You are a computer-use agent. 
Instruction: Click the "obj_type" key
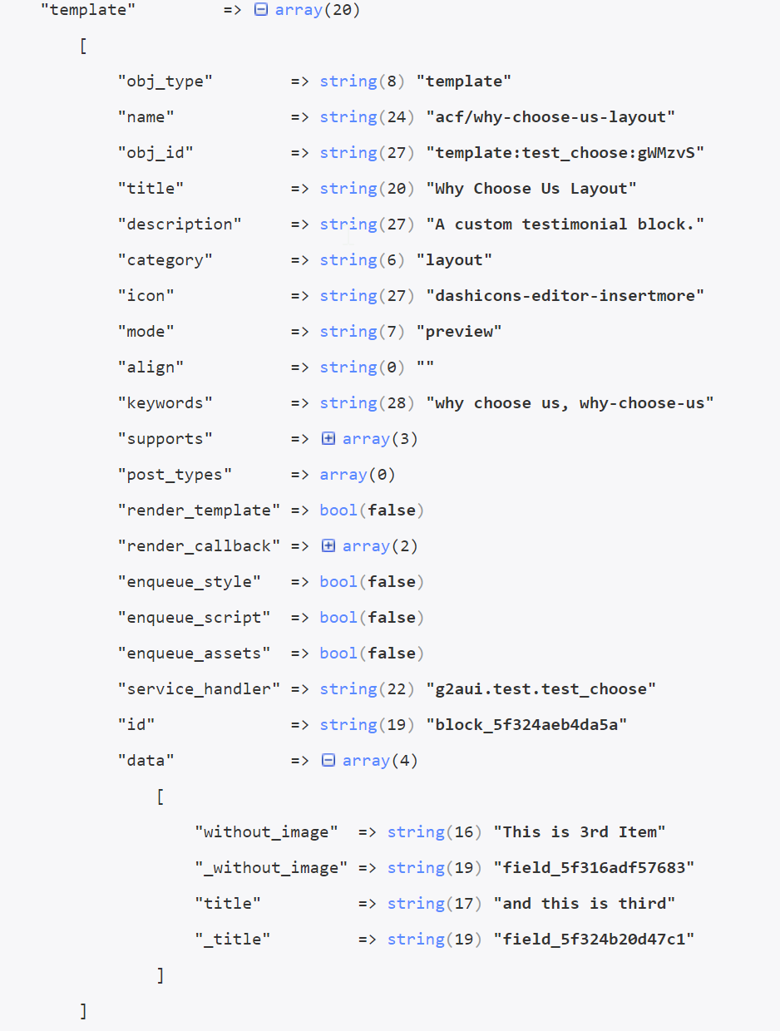point(165,81)
